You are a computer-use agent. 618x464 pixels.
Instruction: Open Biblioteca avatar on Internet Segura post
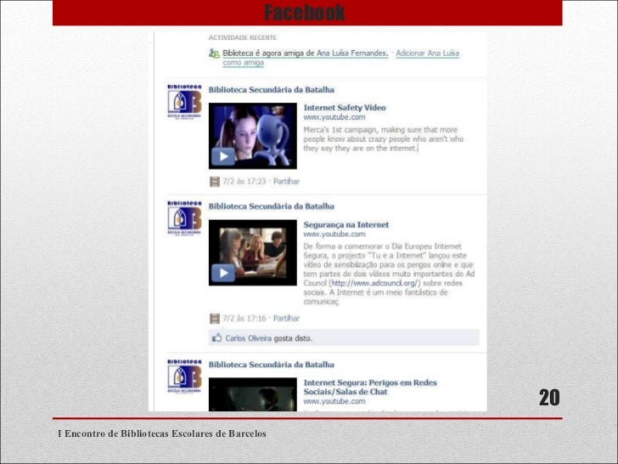click(x=184, y=376)
